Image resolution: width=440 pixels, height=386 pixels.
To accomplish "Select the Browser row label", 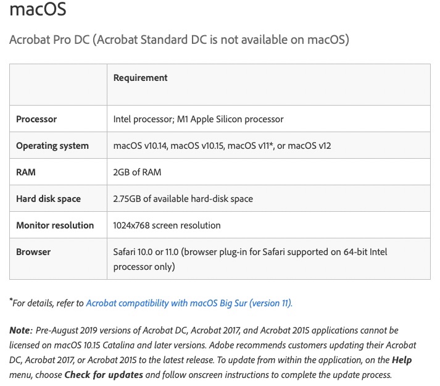I will [33, 252].
